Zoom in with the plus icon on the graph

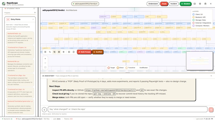point(45,59)
